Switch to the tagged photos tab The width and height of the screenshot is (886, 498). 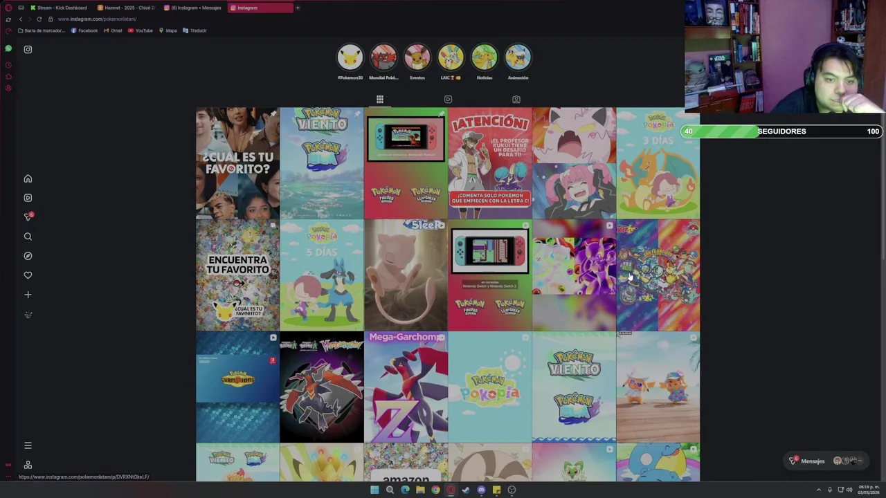516,100
